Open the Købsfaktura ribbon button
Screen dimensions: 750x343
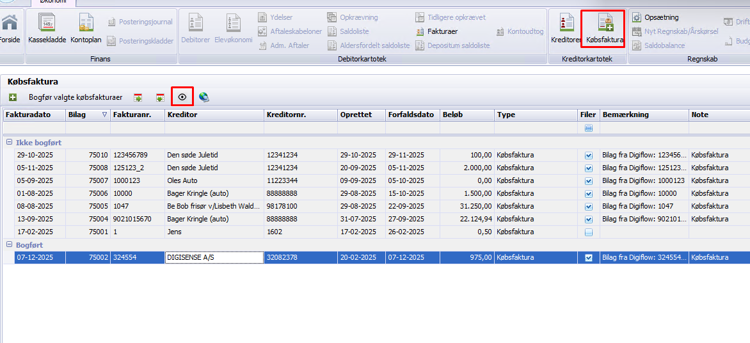[x=605, y=29]
